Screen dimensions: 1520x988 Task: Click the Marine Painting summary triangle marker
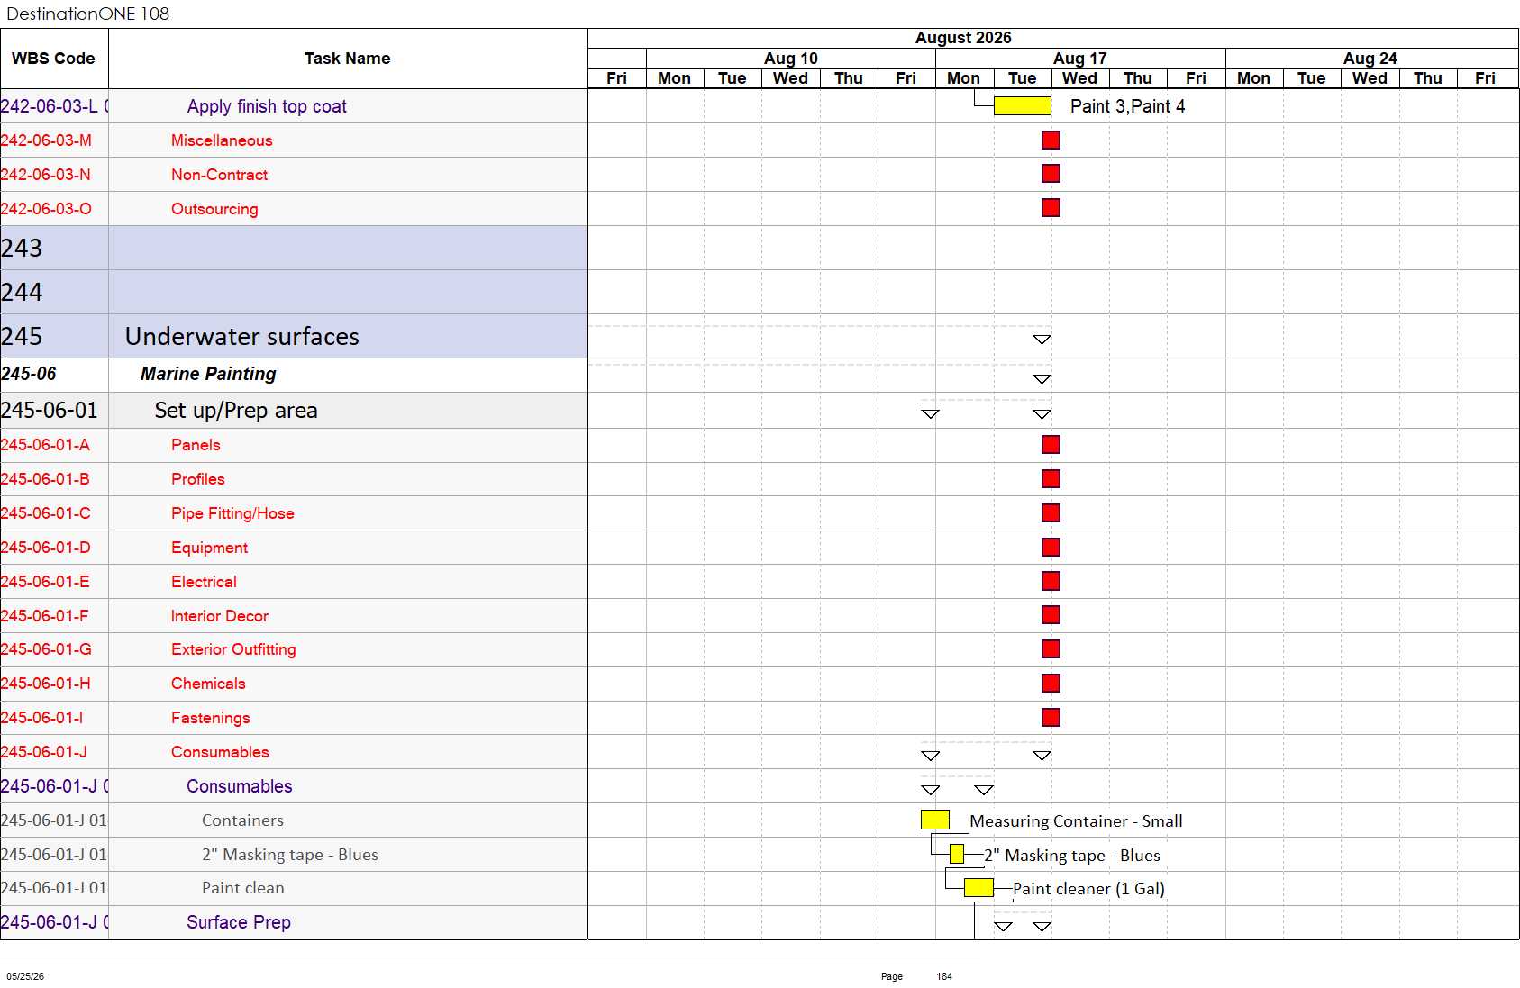point(1042,379)
